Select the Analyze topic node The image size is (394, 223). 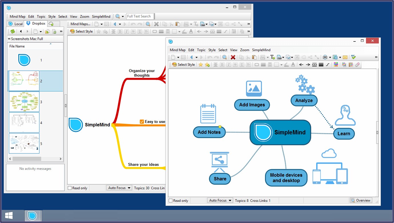[x=304, y=100]
